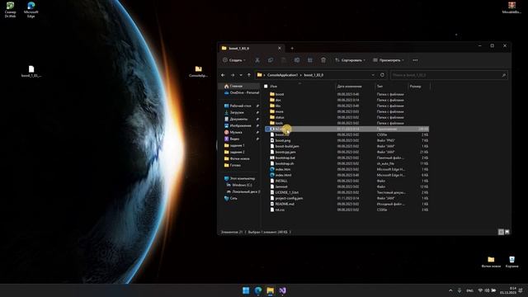Open Microsoft Edge from the taskbar
The height and width of the screenshot is (297, 528).
(258, 290)
